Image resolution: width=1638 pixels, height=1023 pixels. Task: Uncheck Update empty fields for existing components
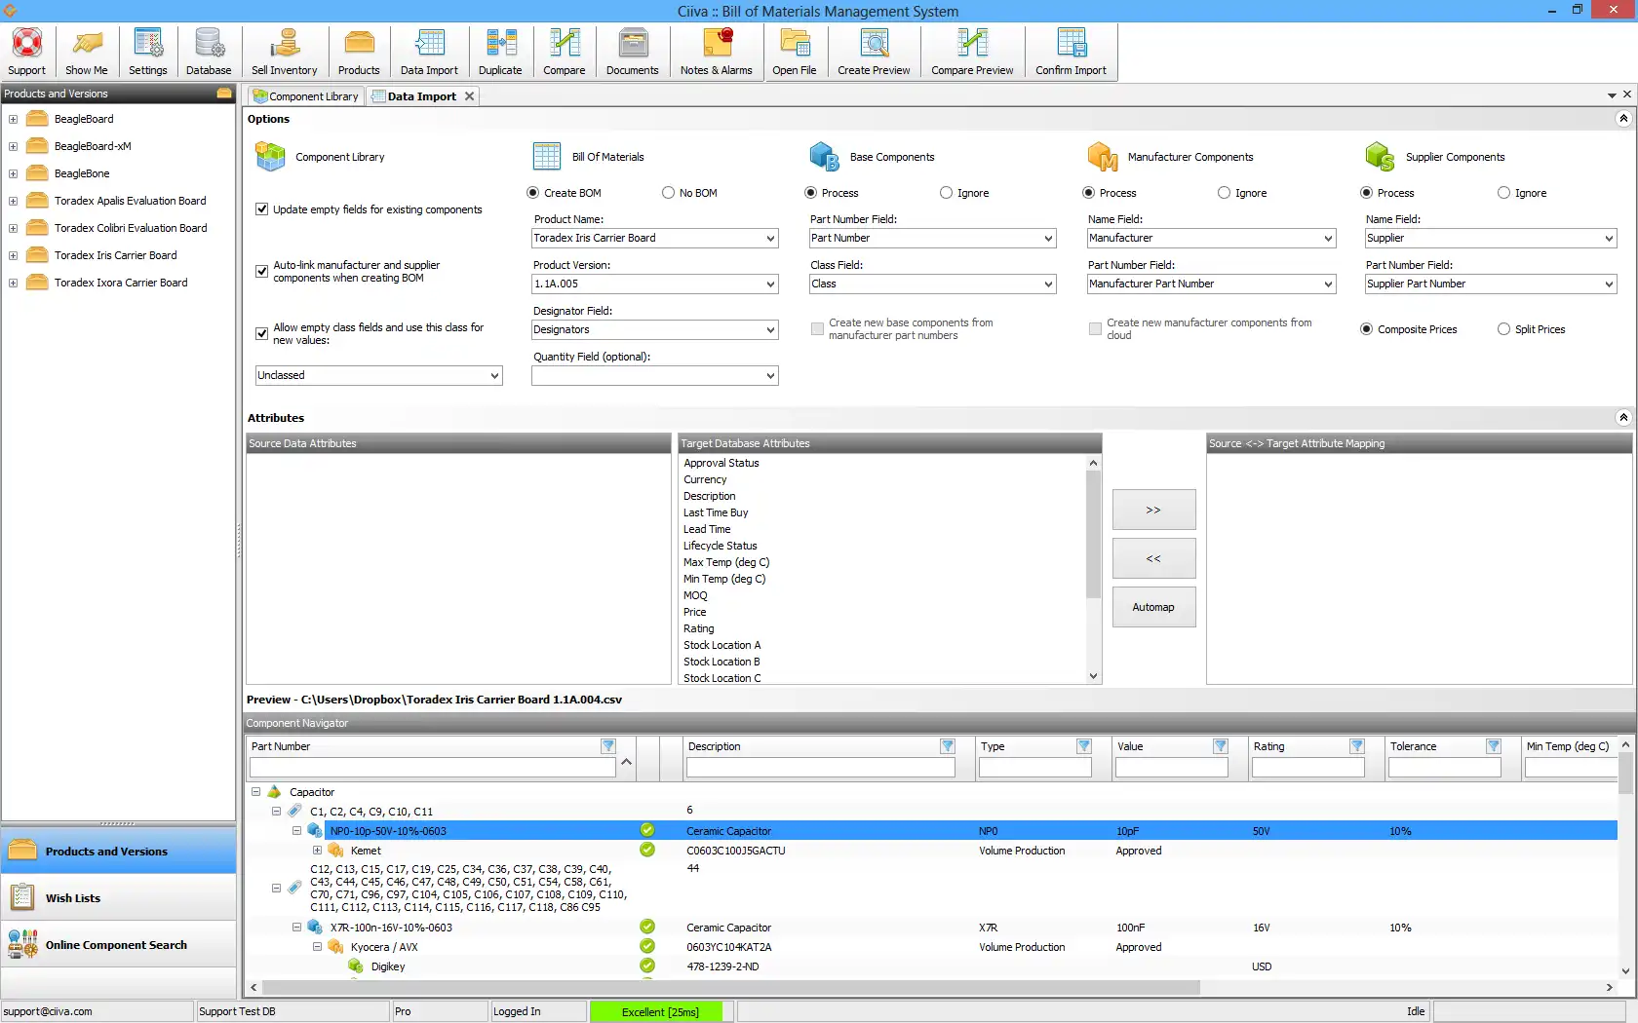[x=261, y=209]
